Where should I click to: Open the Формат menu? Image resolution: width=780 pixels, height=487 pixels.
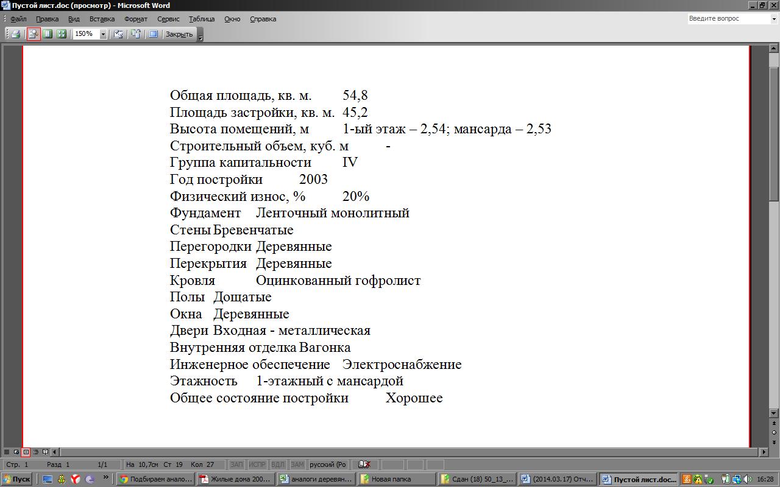pyautogui.click(x=136, y=19)
